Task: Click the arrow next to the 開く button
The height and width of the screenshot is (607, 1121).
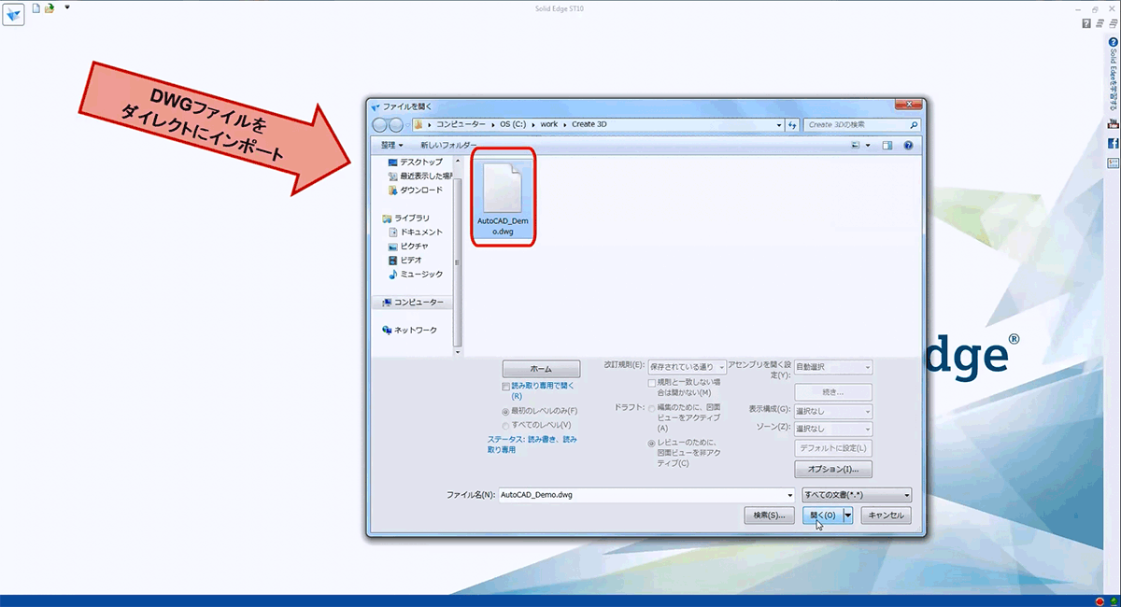Action: [x=848, y=515]
